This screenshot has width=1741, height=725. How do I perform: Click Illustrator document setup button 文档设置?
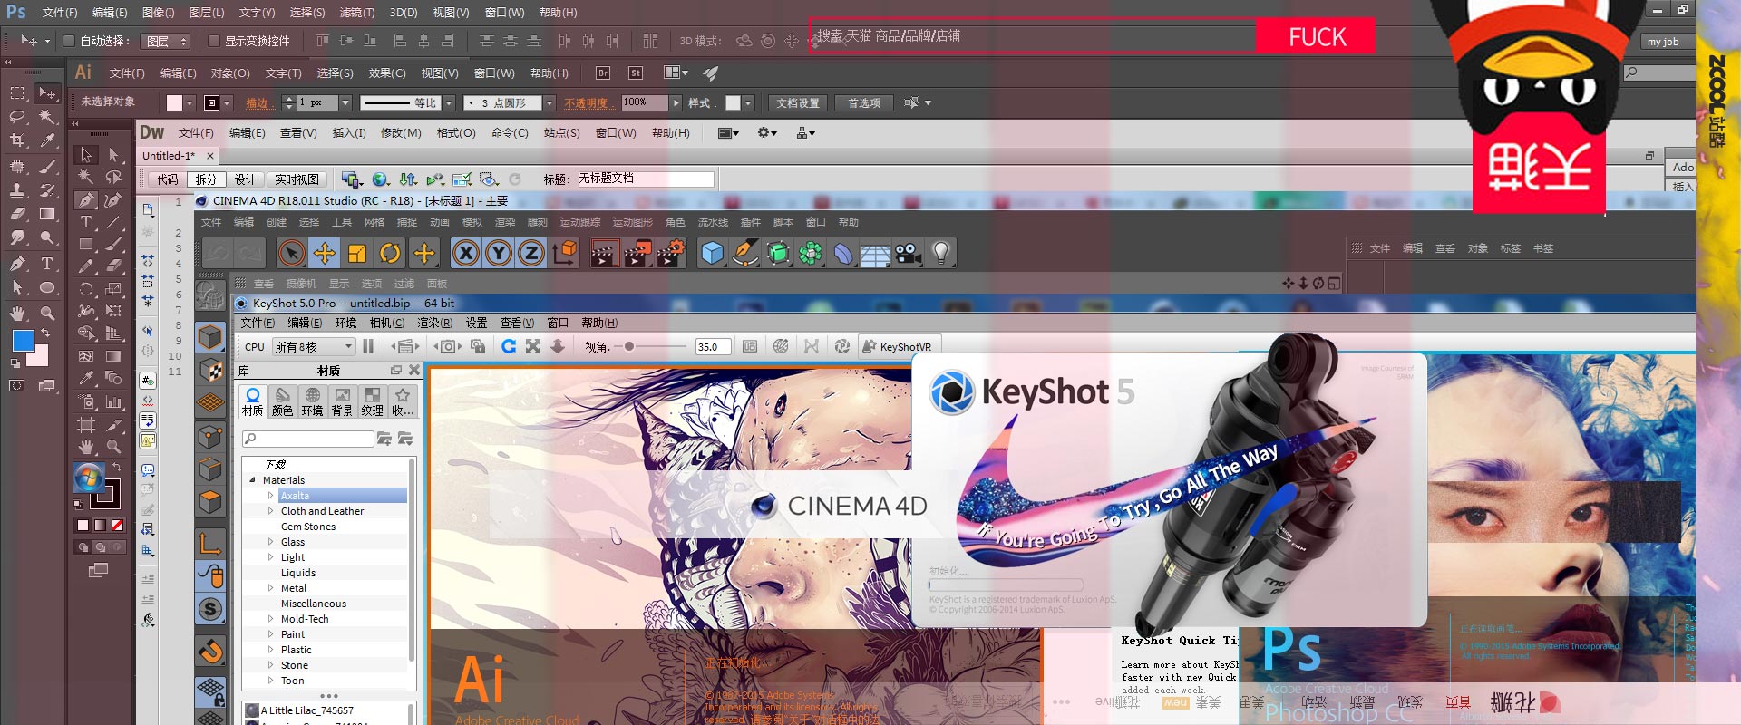(x=798, y=102)
